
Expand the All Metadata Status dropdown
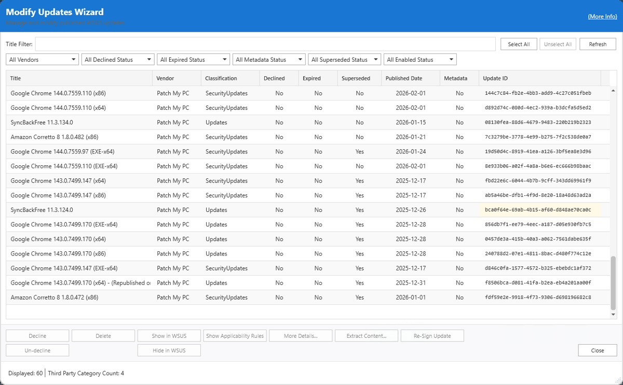[x=269, y=60]
